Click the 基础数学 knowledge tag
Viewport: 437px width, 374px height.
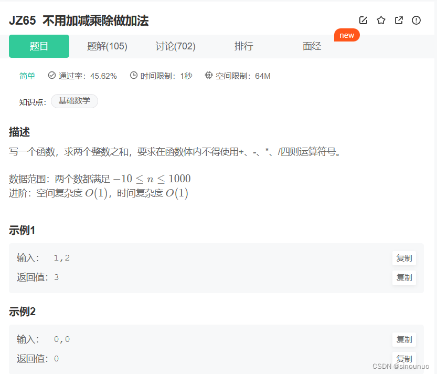(74, 101)
